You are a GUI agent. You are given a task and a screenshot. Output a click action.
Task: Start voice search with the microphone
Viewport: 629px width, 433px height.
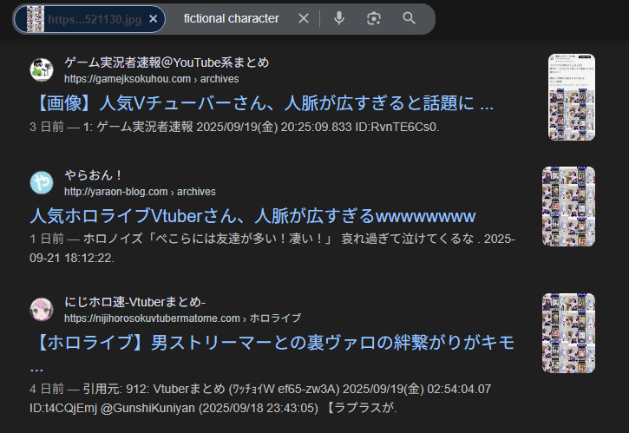pos(338,18)
